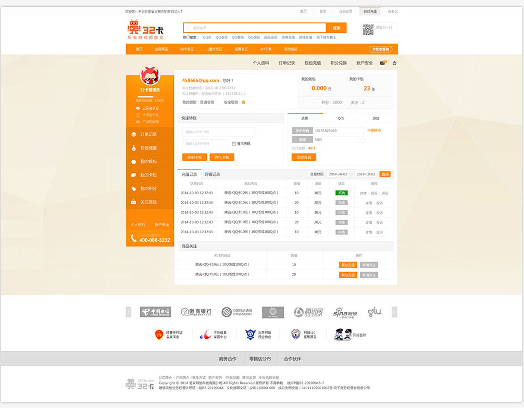Viewport: 524px width, 408px height.
Task: Click the 充到卡包 button
Action: [194, 157]
